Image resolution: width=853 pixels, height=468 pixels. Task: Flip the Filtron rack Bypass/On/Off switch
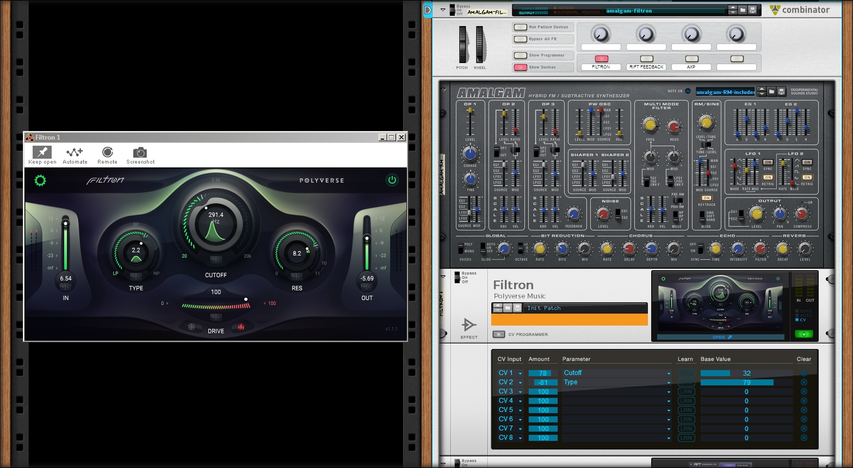457,278
